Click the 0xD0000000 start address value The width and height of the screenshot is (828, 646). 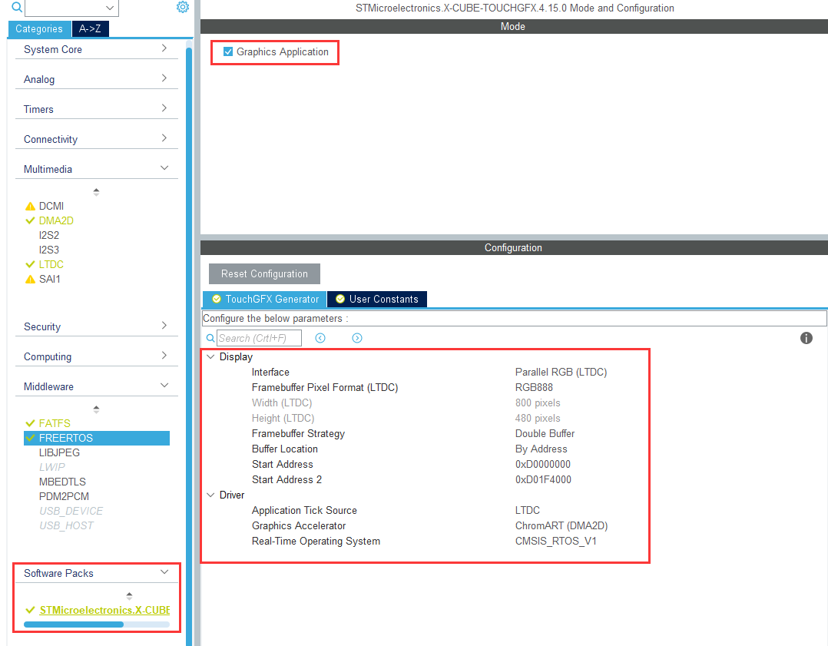pos(543,464)
